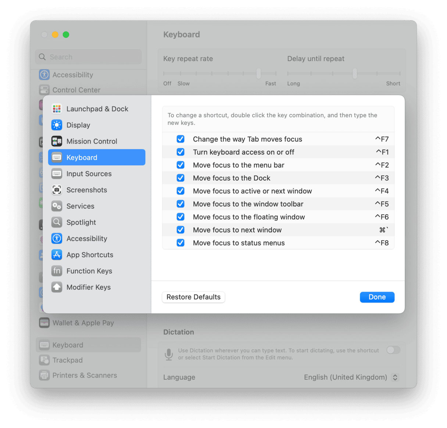447x428 pixels.
Task: Click the Done button
Action: click(x=377, y=297)
